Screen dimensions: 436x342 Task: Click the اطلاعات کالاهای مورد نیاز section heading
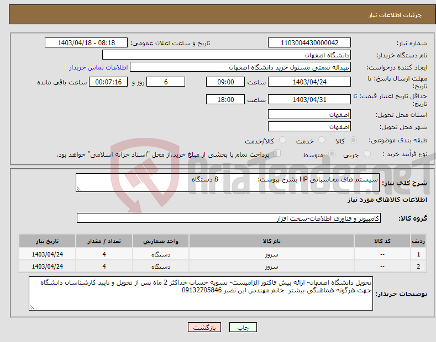387,200
